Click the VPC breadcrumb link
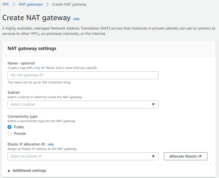The height and width of the screenshot is (178, 219). [x=6, y=4]
